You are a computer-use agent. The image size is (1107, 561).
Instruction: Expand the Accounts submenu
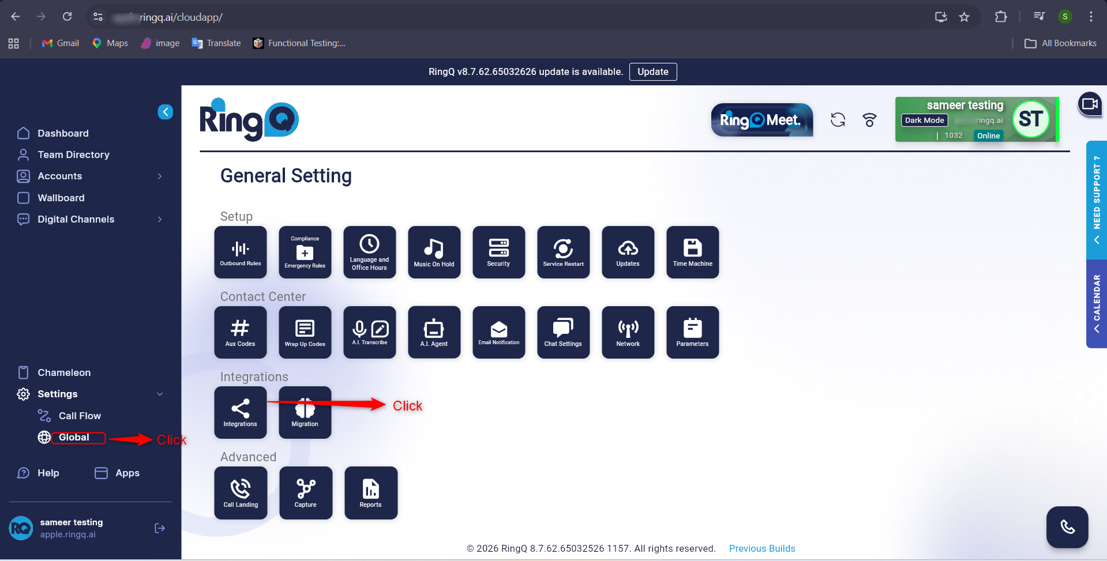(160, 176)
